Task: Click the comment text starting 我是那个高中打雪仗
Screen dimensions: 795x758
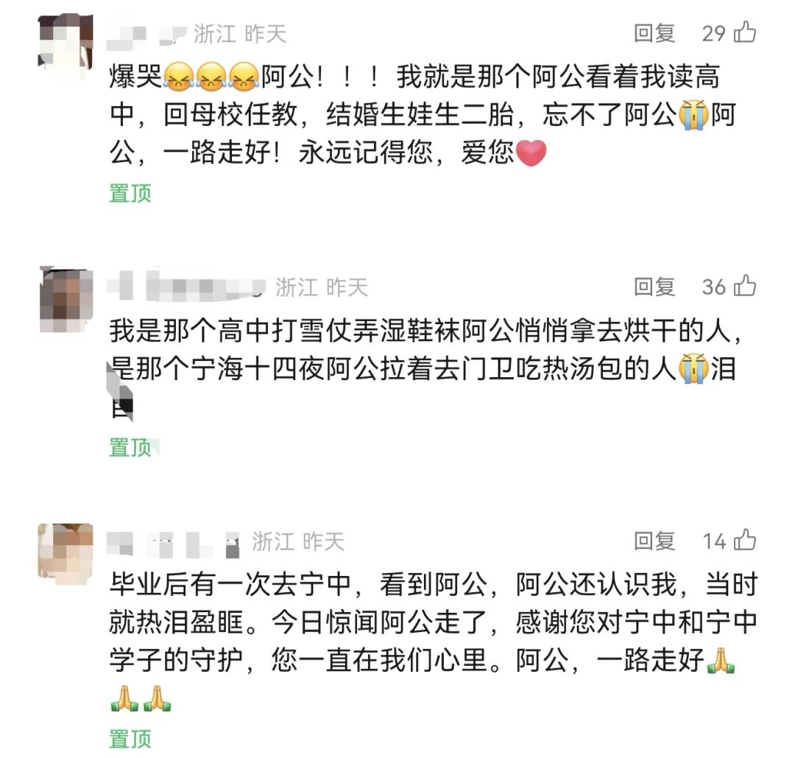Action: click(x=425, y=369)
